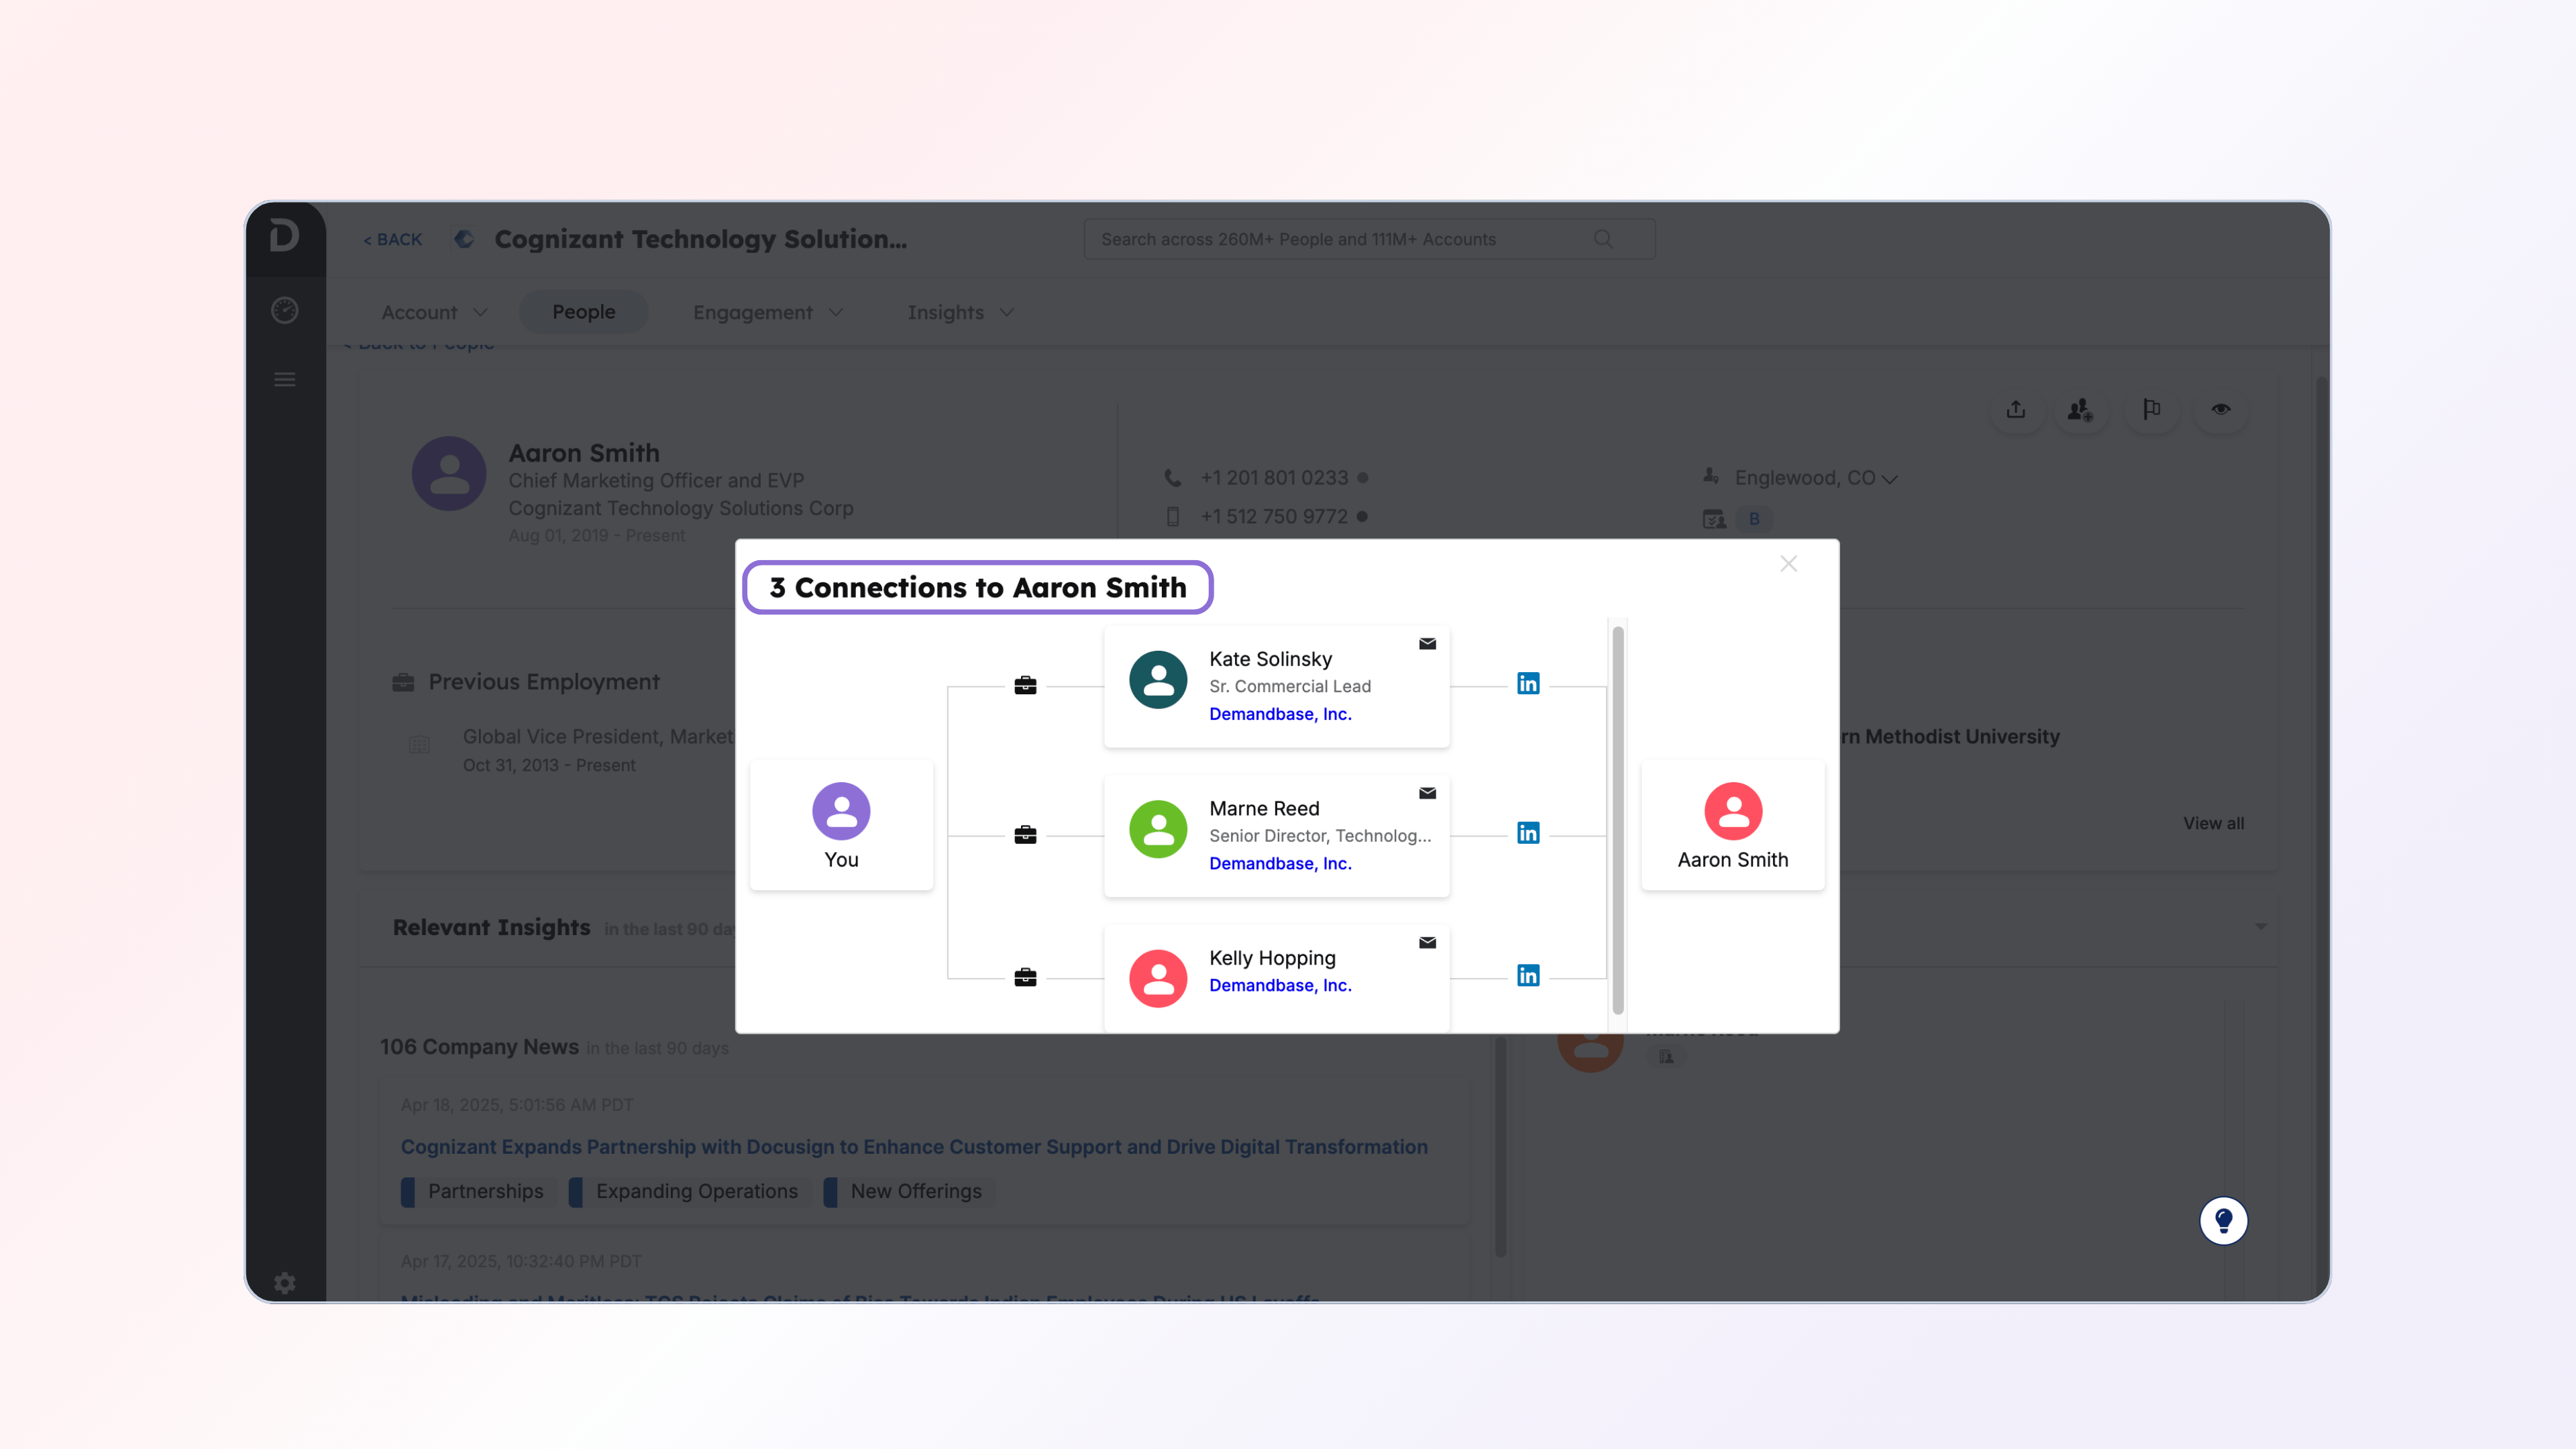Open settings gear in sidebar

[285, 1283]
